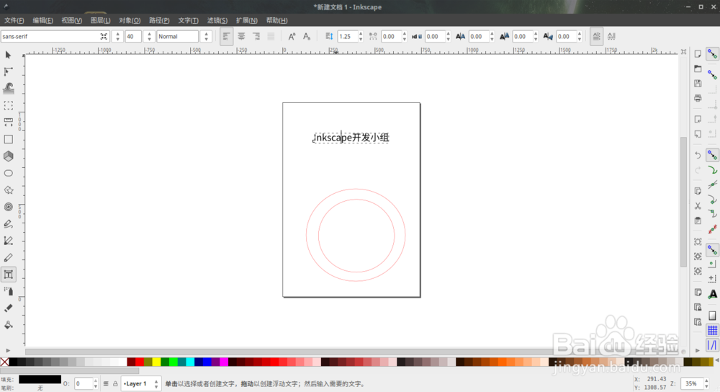This screenshot has width=720, height=392.
Task: Open the 编辑(E) menu
Action: 42,20
